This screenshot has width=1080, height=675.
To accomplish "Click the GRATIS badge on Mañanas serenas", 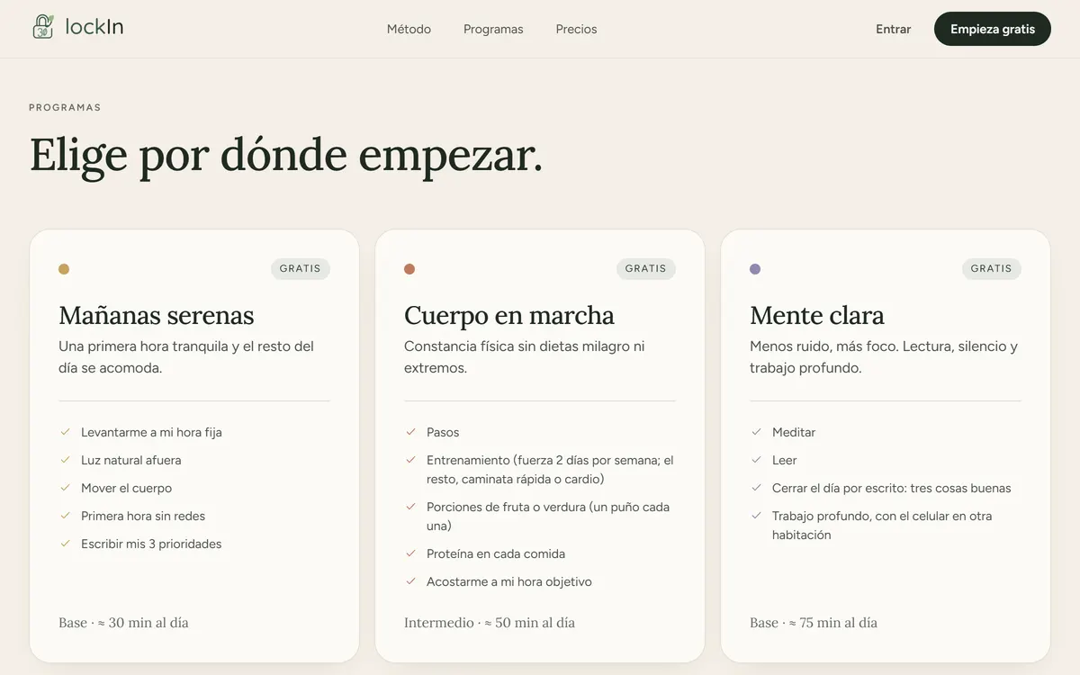I will (301, 268).
